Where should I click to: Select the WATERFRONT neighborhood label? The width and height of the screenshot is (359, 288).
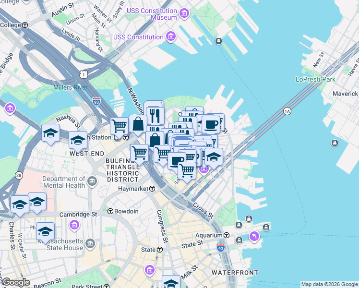click(x=235, y=273)
